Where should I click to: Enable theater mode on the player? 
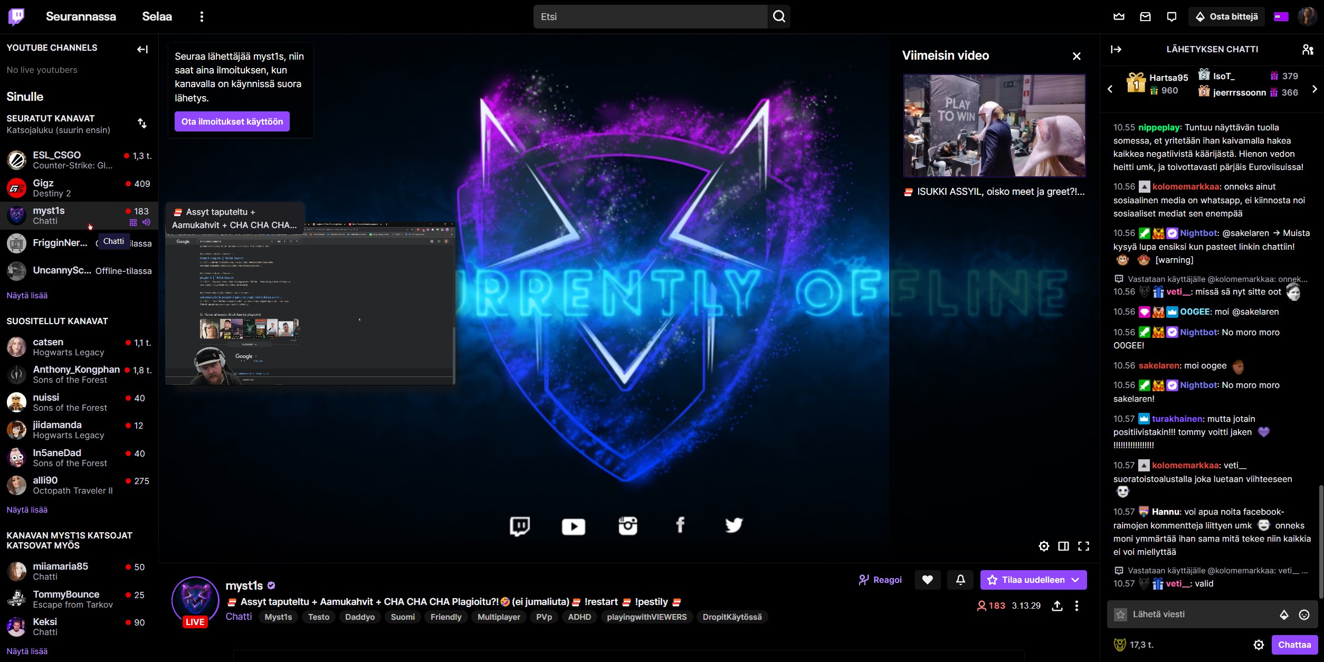1064,546
